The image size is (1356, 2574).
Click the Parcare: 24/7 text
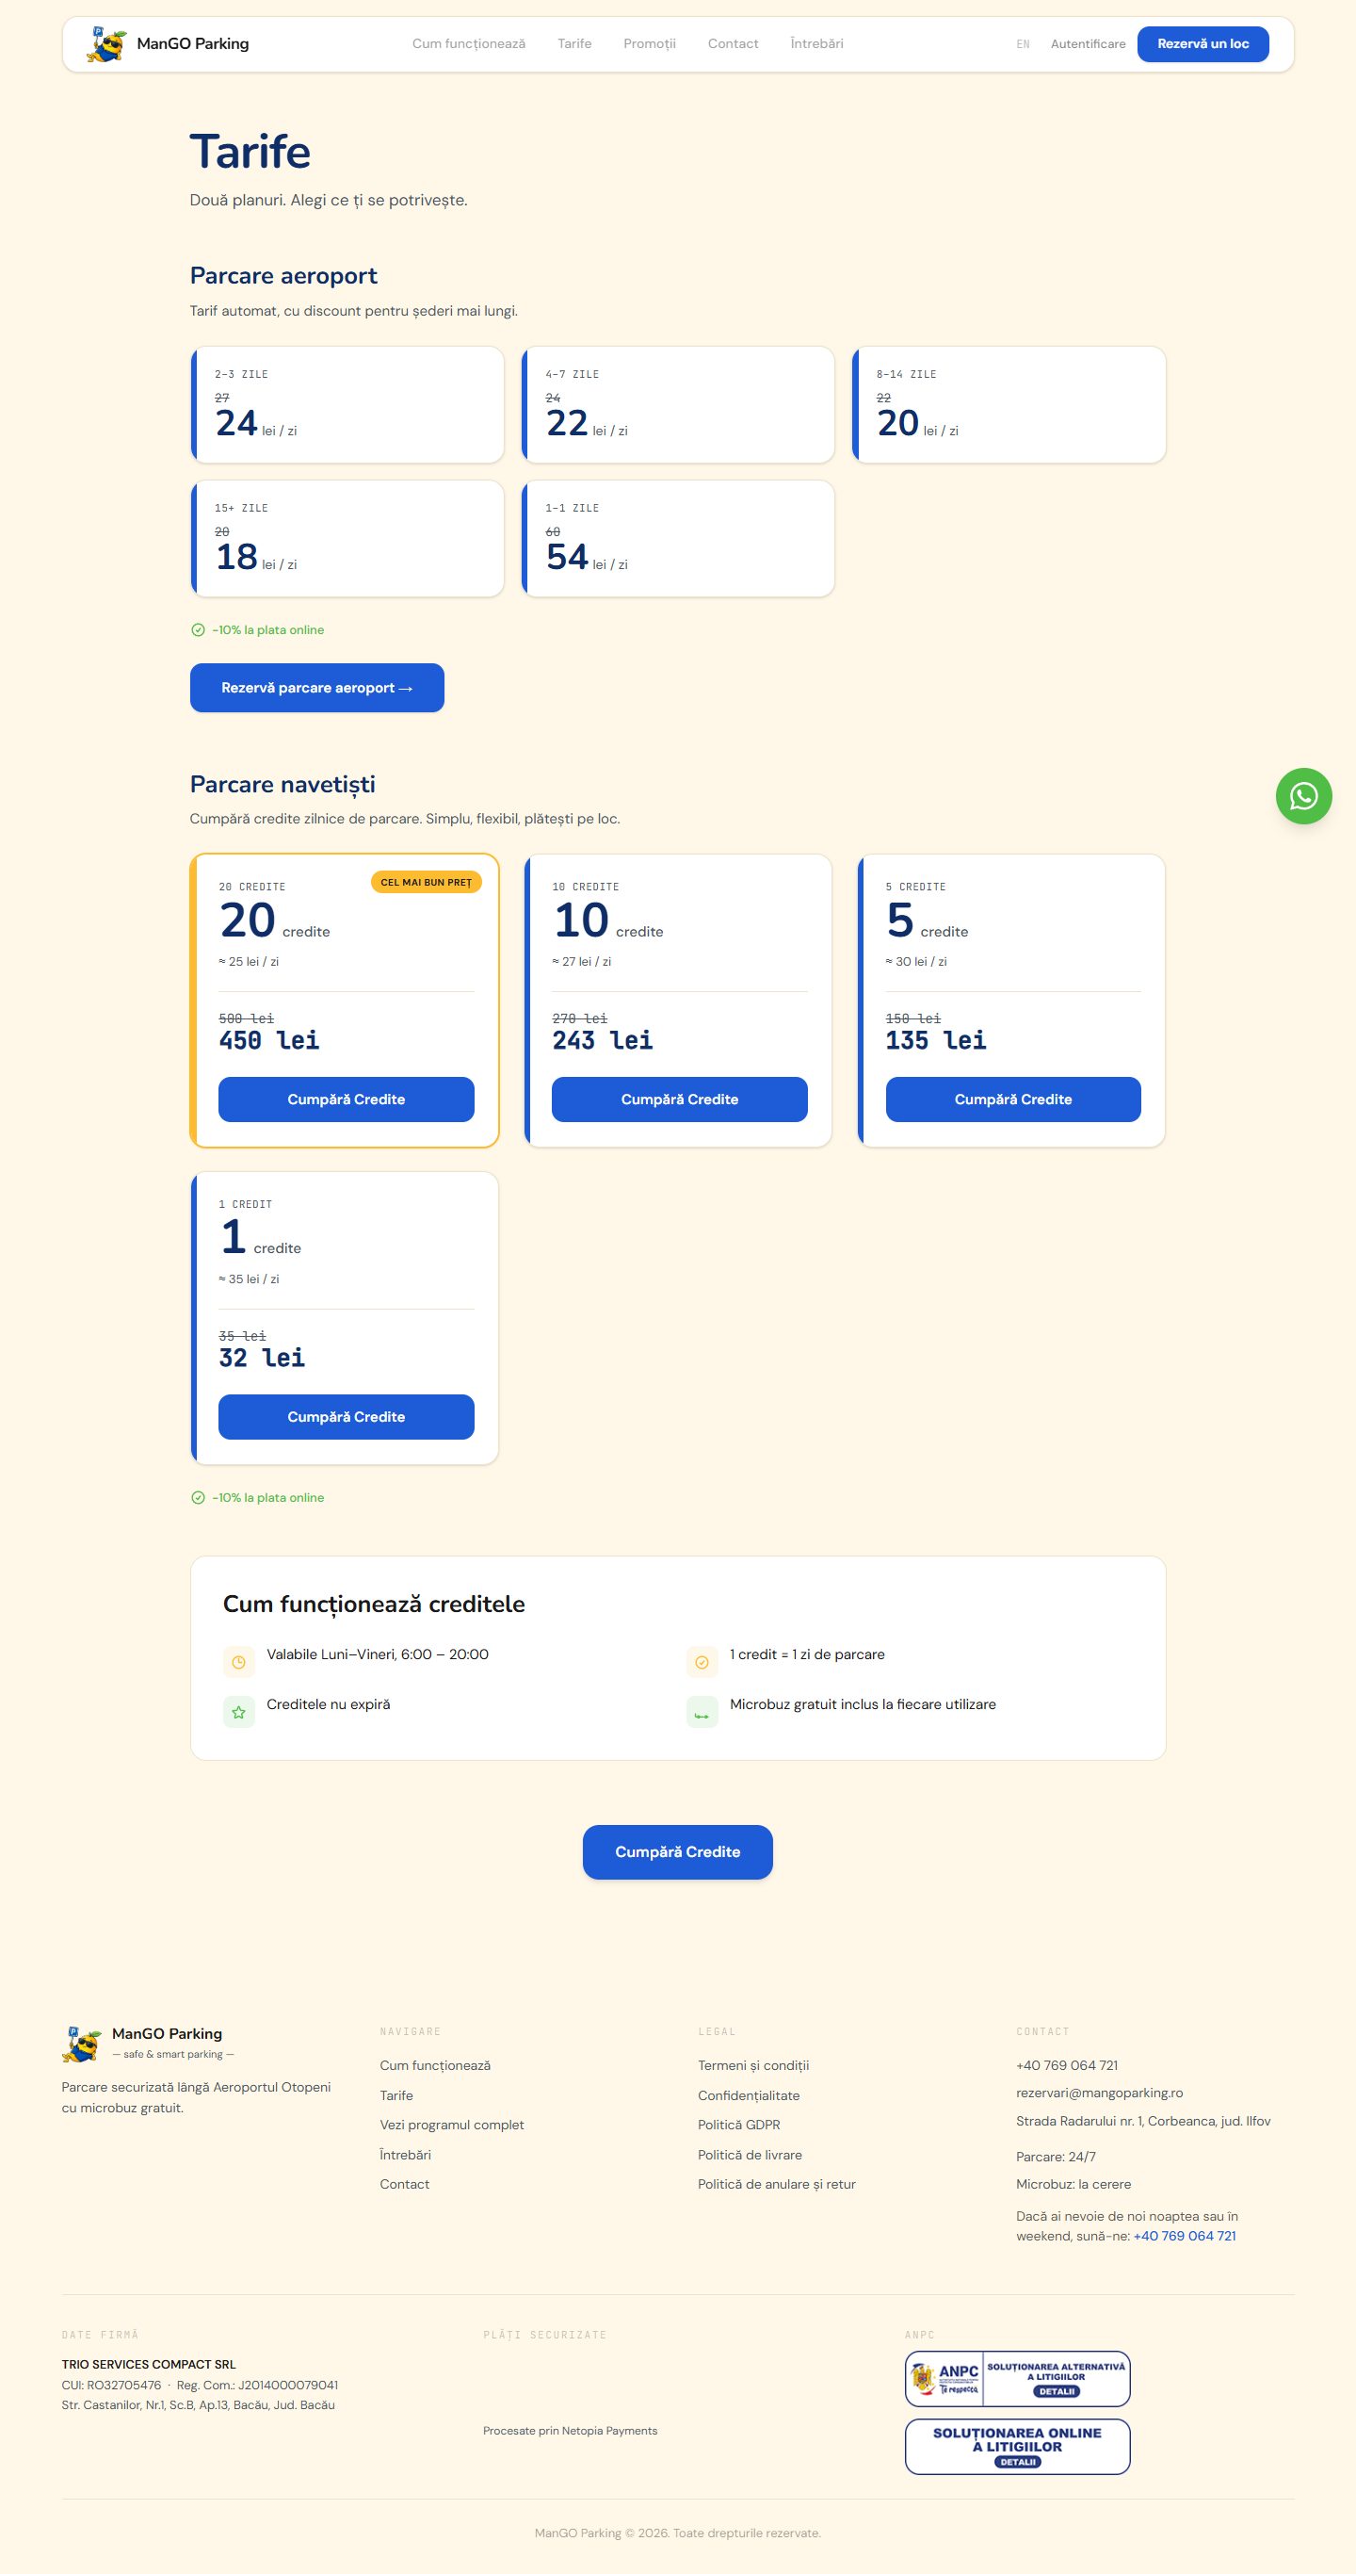1057,2157
